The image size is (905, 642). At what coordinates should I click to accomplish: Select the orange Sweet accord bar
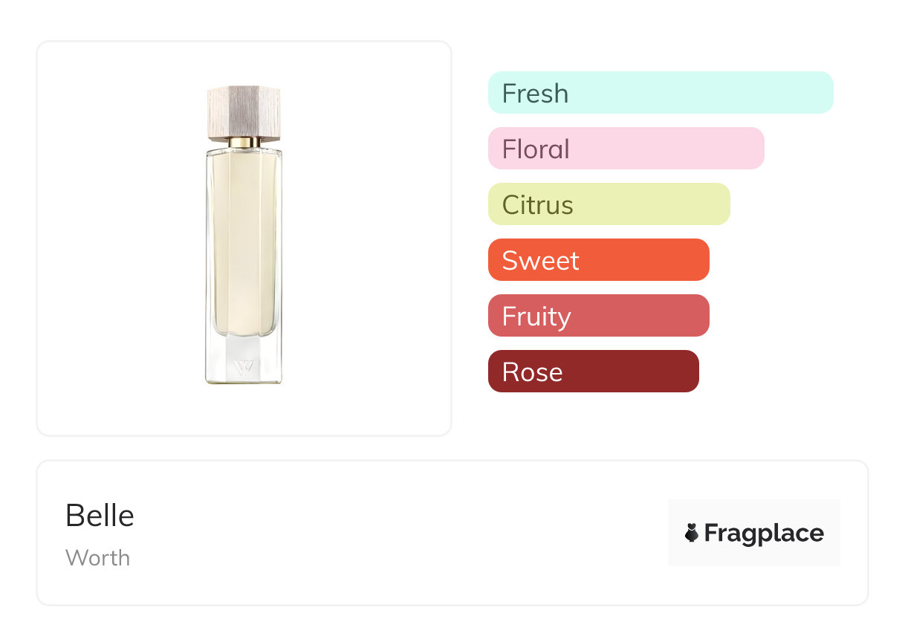click(x=598, y=260)
